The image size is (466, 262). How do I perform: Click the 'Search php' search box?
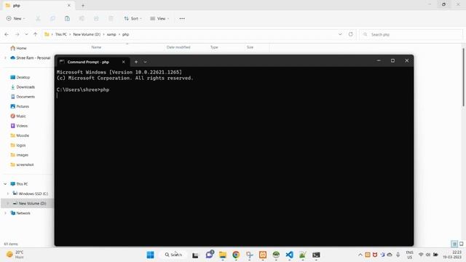click(x=411, y=34)
